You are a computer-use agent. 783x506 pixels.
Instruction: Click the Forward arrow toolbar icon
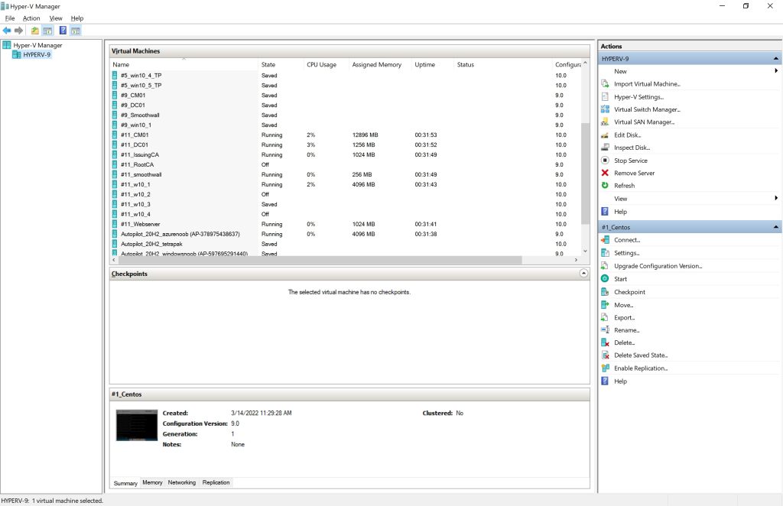(19, 31)
